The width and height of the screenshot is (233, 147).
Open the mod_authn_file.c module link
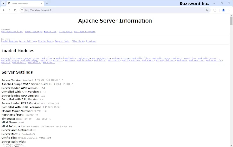pyautogui.click(x=141, y=58)
